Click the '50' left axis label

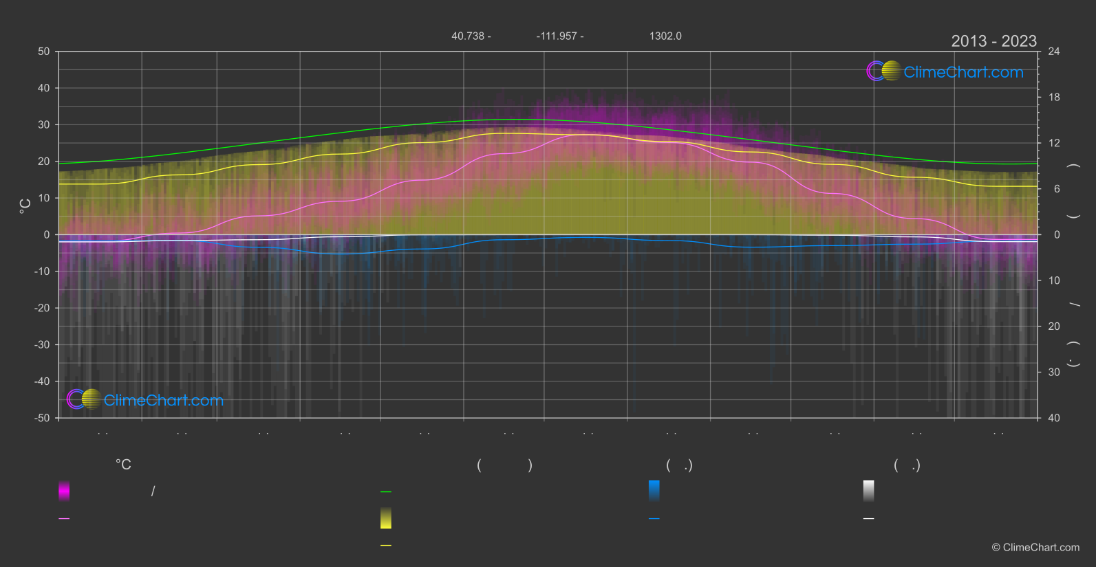(44, 52)
